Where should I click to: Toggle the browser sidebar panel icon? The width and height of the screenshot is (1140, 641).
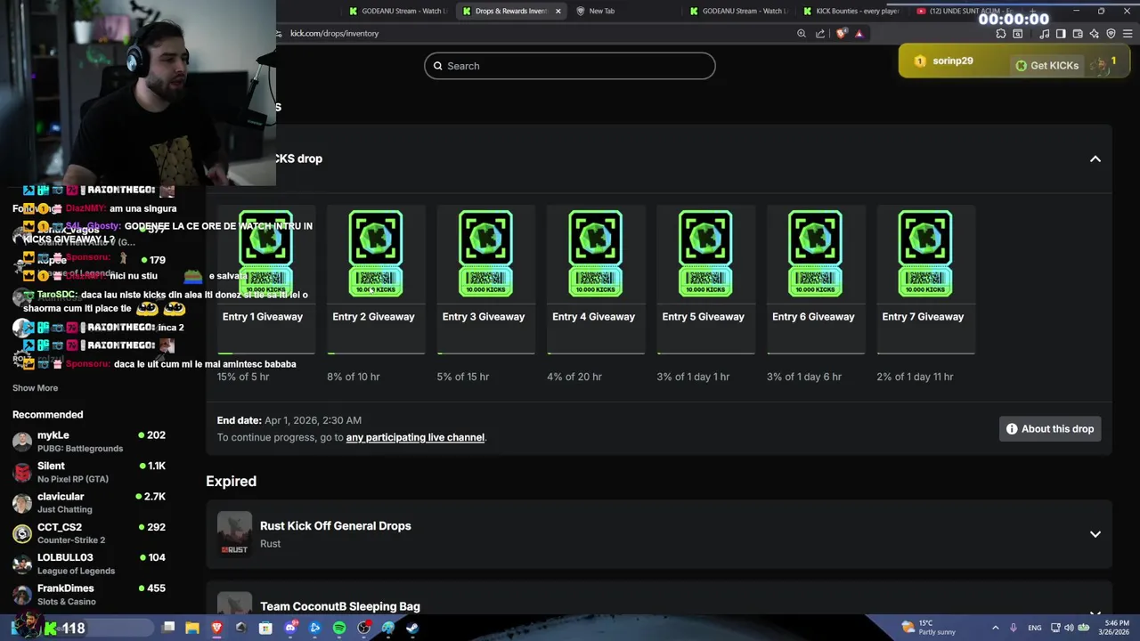coord(1061,34)
